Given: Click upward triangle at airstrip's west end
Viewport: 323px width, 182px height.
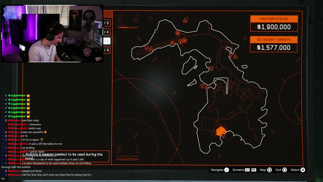Looking at the screenshot, I should coord(151,49).
